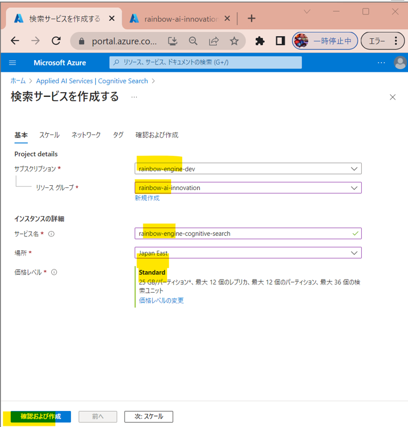
Task: Click the profile avatar labeled 一時停止中
Action: point(325,41)
